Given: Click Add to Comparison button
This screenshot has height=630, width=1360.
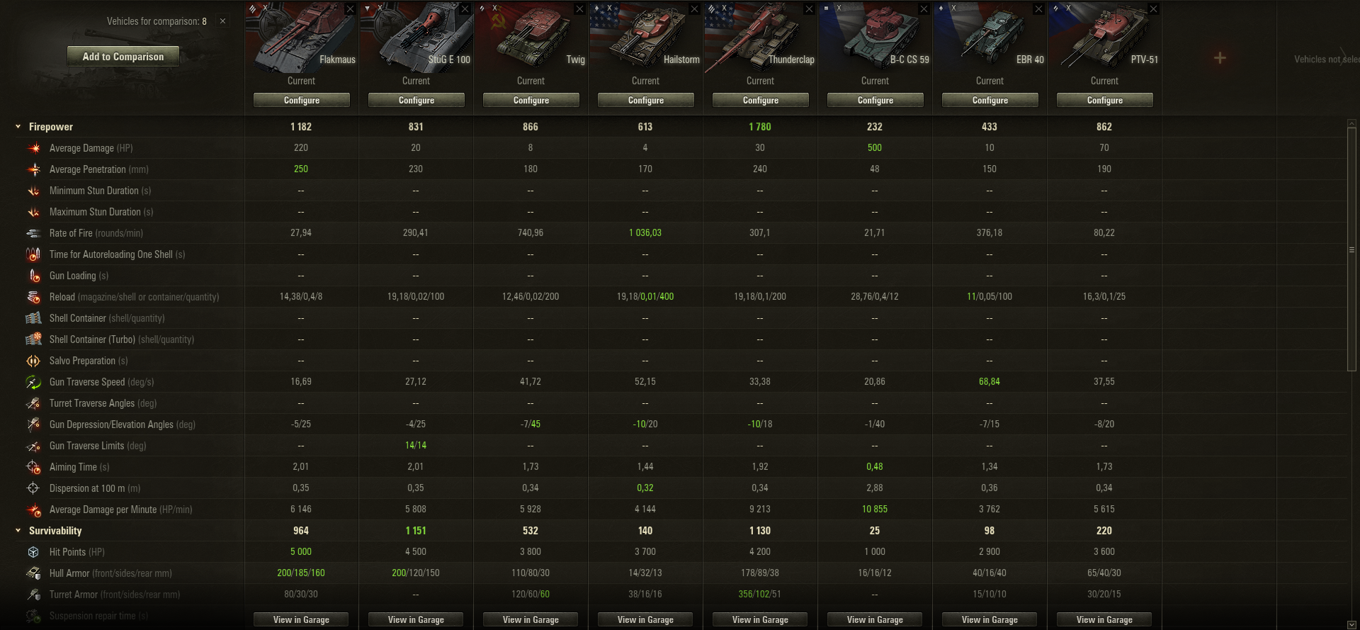Looking at the screenshot, I should [123, 57].
